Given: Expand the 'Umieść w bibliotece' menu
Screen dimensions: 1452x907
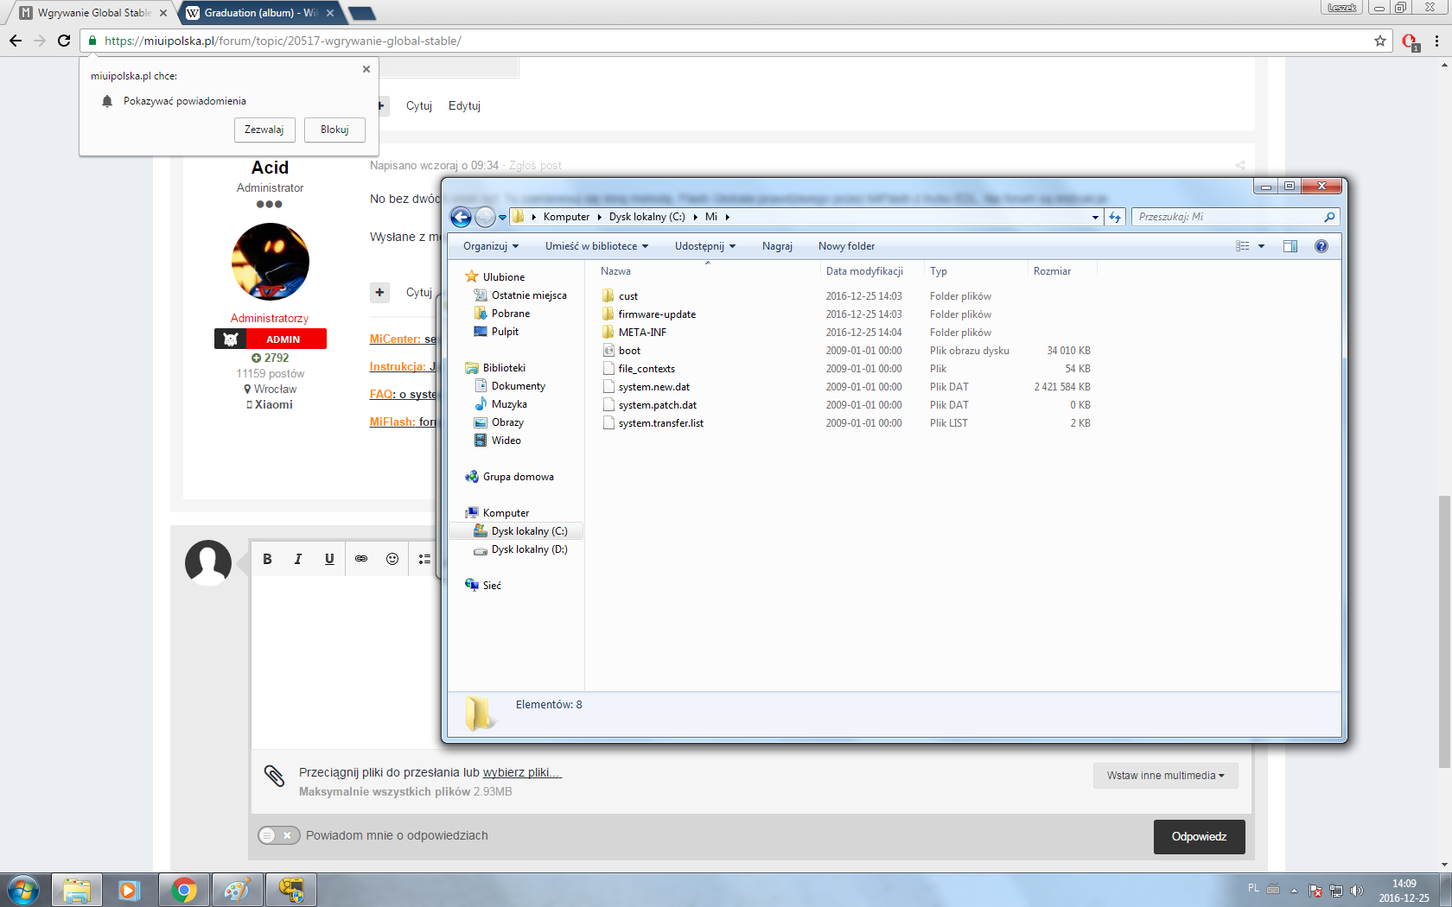Looking at the screenshot, I should point(596,246).
